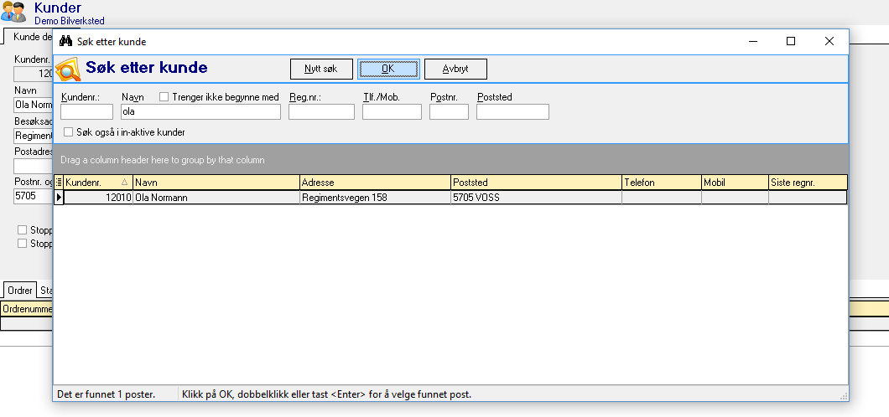Click the magnifier folder icon beside Søk etter kunde
889x417 pixels.
point(67,69)
